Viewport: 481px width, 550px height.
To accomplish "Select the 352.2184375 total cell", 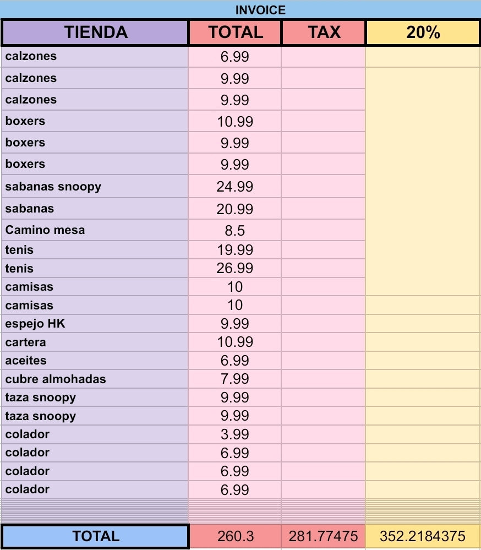I will point(423,536).
